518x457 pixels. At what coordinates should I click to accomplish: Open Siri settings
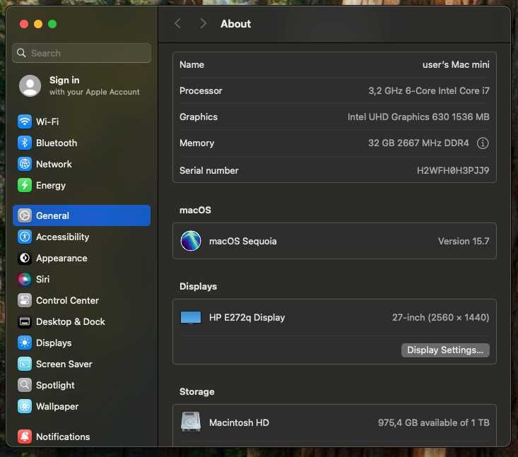(x=82, y=279)
